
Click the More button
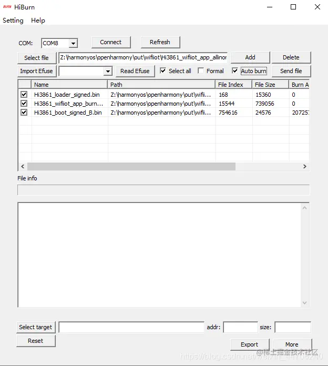point(292,345)
